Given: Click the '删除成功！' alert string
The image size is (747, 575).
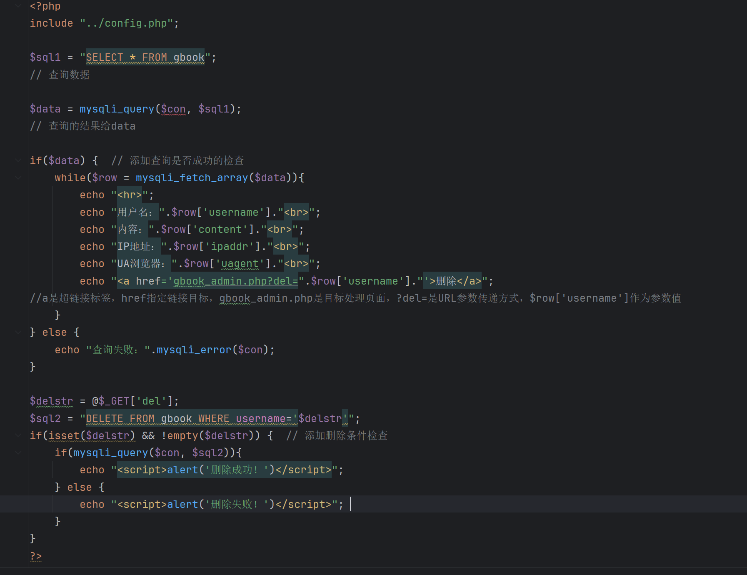Looking at the screenshot, I should 237,470.
